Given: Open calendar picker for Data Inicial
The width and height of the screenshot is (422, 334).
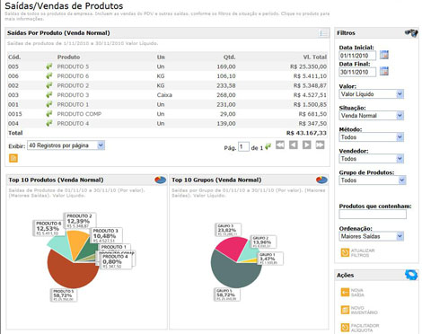Looking at the screenshot, I should [x=384, y=55].
